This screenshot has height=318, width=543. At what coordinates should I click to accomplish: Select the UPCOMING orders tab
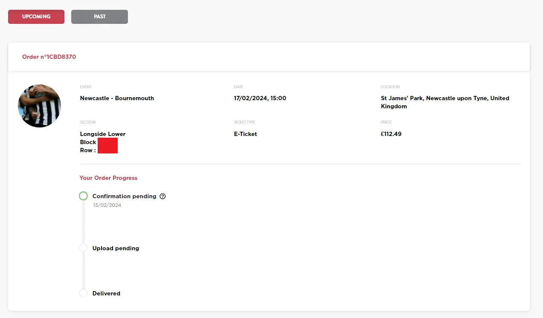pyautogui.click(x=36, y=17)
